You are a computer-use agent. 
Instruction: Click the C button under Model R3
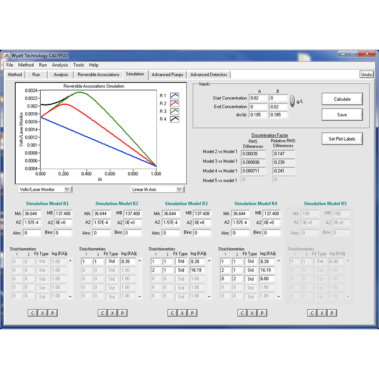click(172, 313)
